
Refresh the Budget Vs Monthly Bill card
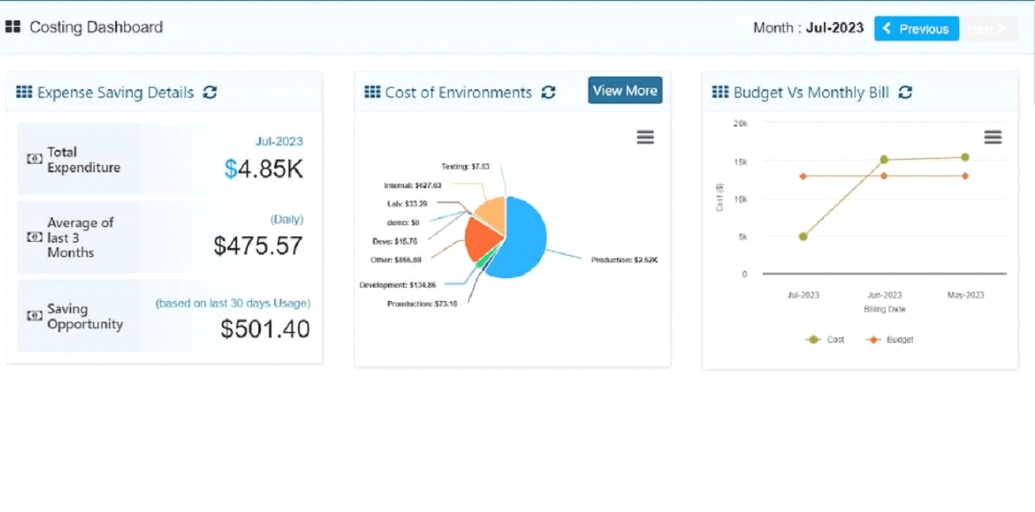(x=905, y=92)
